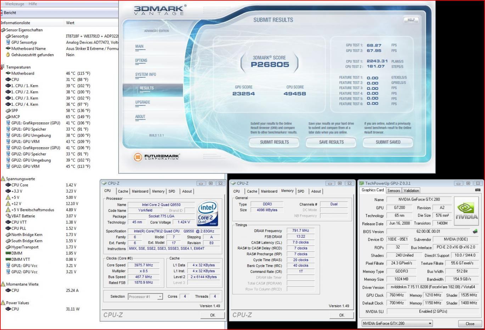
Task: Switch to the Cache tab in the CPU-Z processor window
Action: (x=123, y=191)
